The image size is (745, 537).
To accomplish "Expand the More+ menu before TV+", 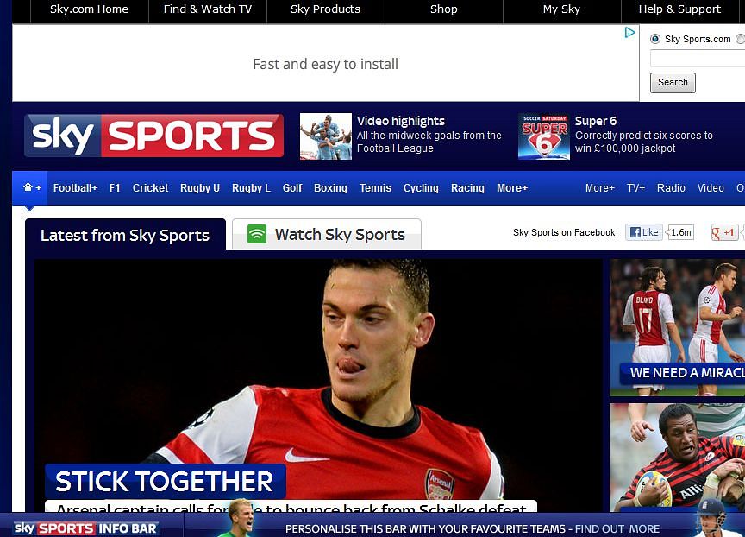I will pyautogui.click(x=600, y=188).
